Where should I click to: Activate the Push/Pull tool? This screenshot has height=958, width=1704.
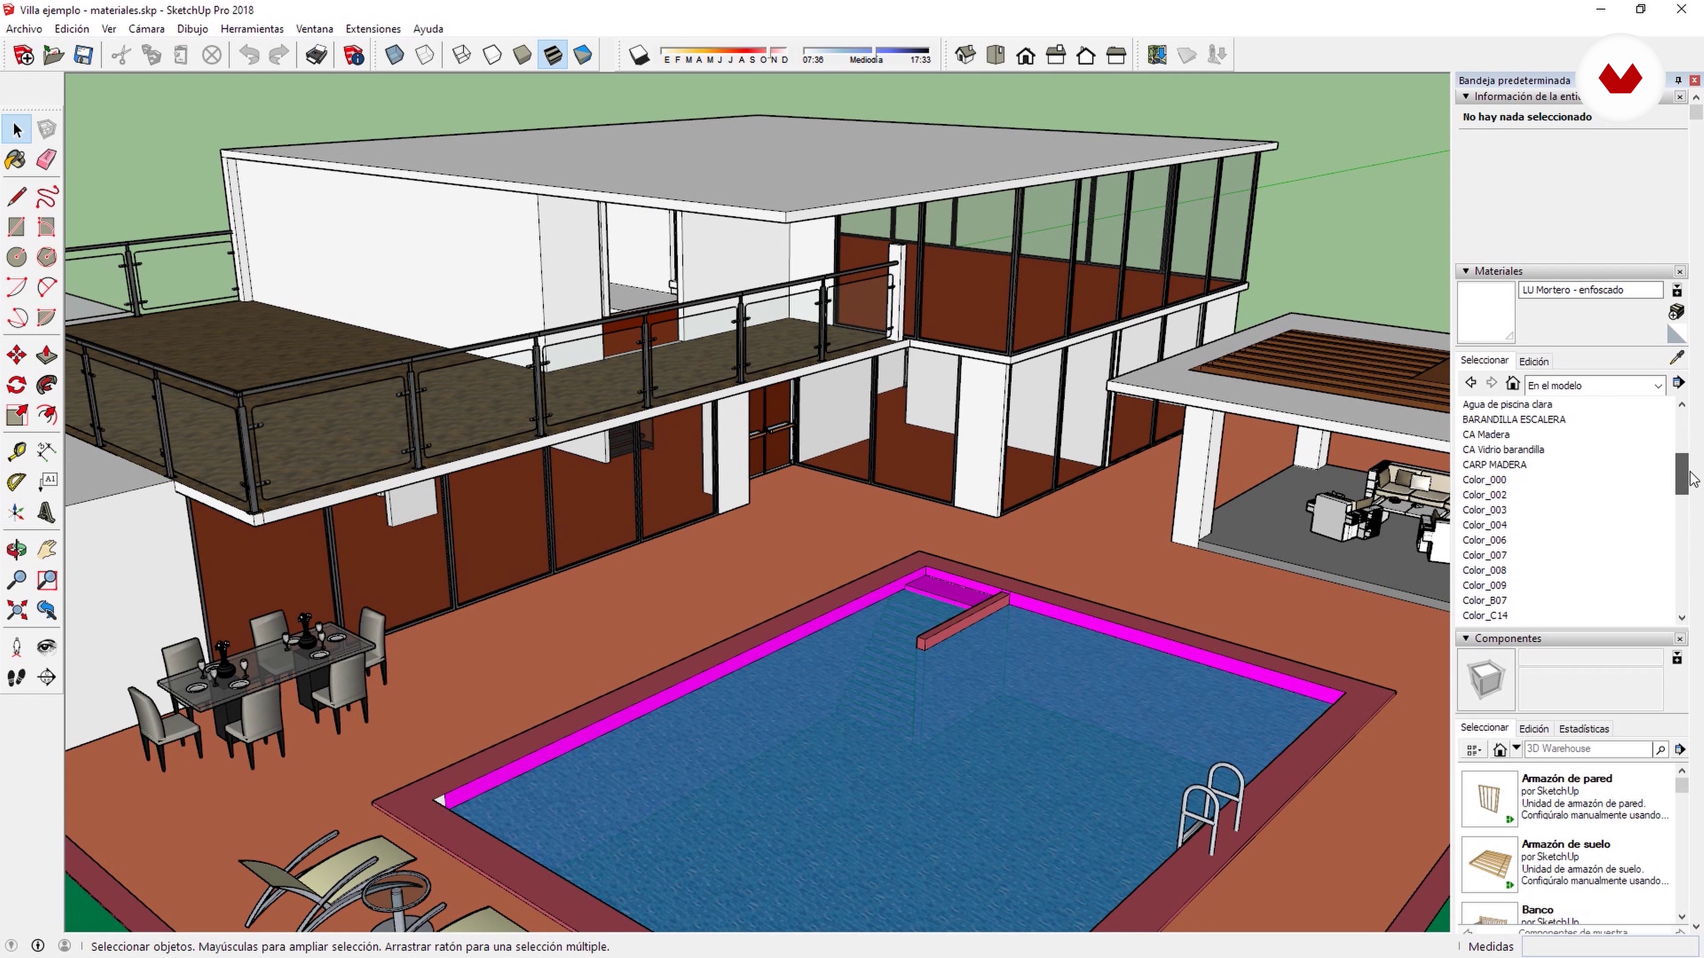tap(46, 355)
